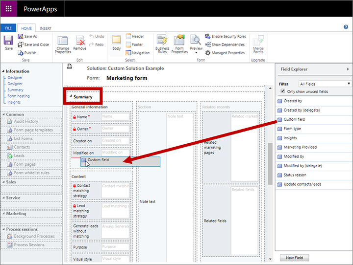Select Modified by (delegate) field

click(314, 166)
